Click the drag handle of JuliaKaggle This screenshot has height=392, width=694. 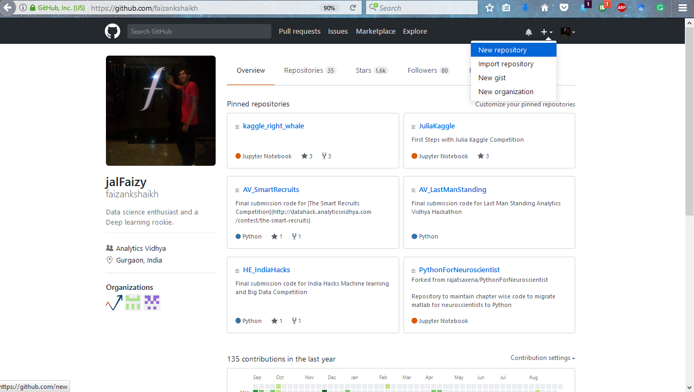tap(413, 127)
